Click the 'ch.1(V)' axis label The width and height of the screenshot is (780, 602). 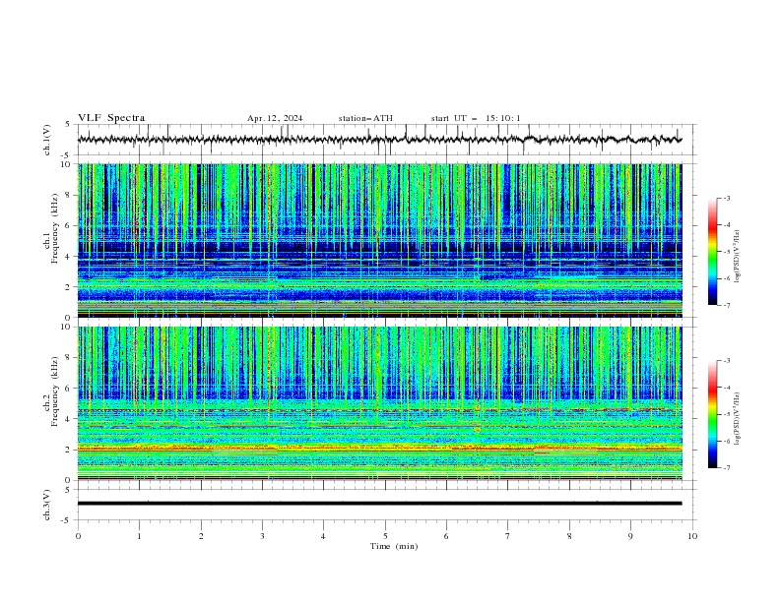[x=47, y=140]
